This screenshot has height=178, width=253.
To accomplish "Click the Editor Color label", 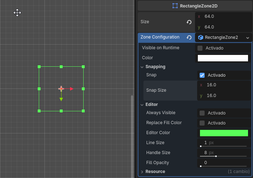I will [158, 133].
